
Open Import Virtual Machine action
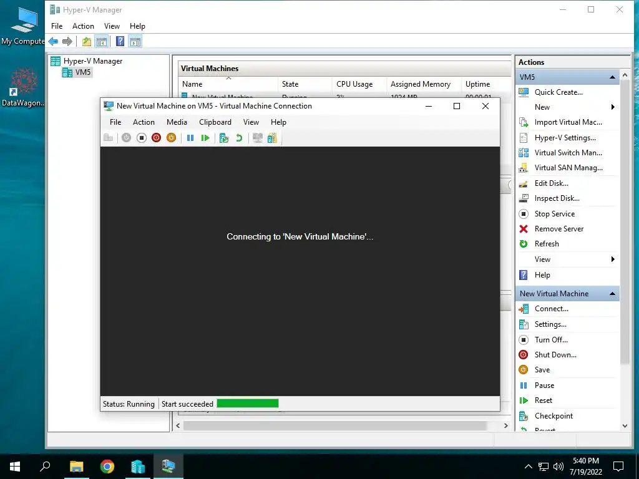568,122
